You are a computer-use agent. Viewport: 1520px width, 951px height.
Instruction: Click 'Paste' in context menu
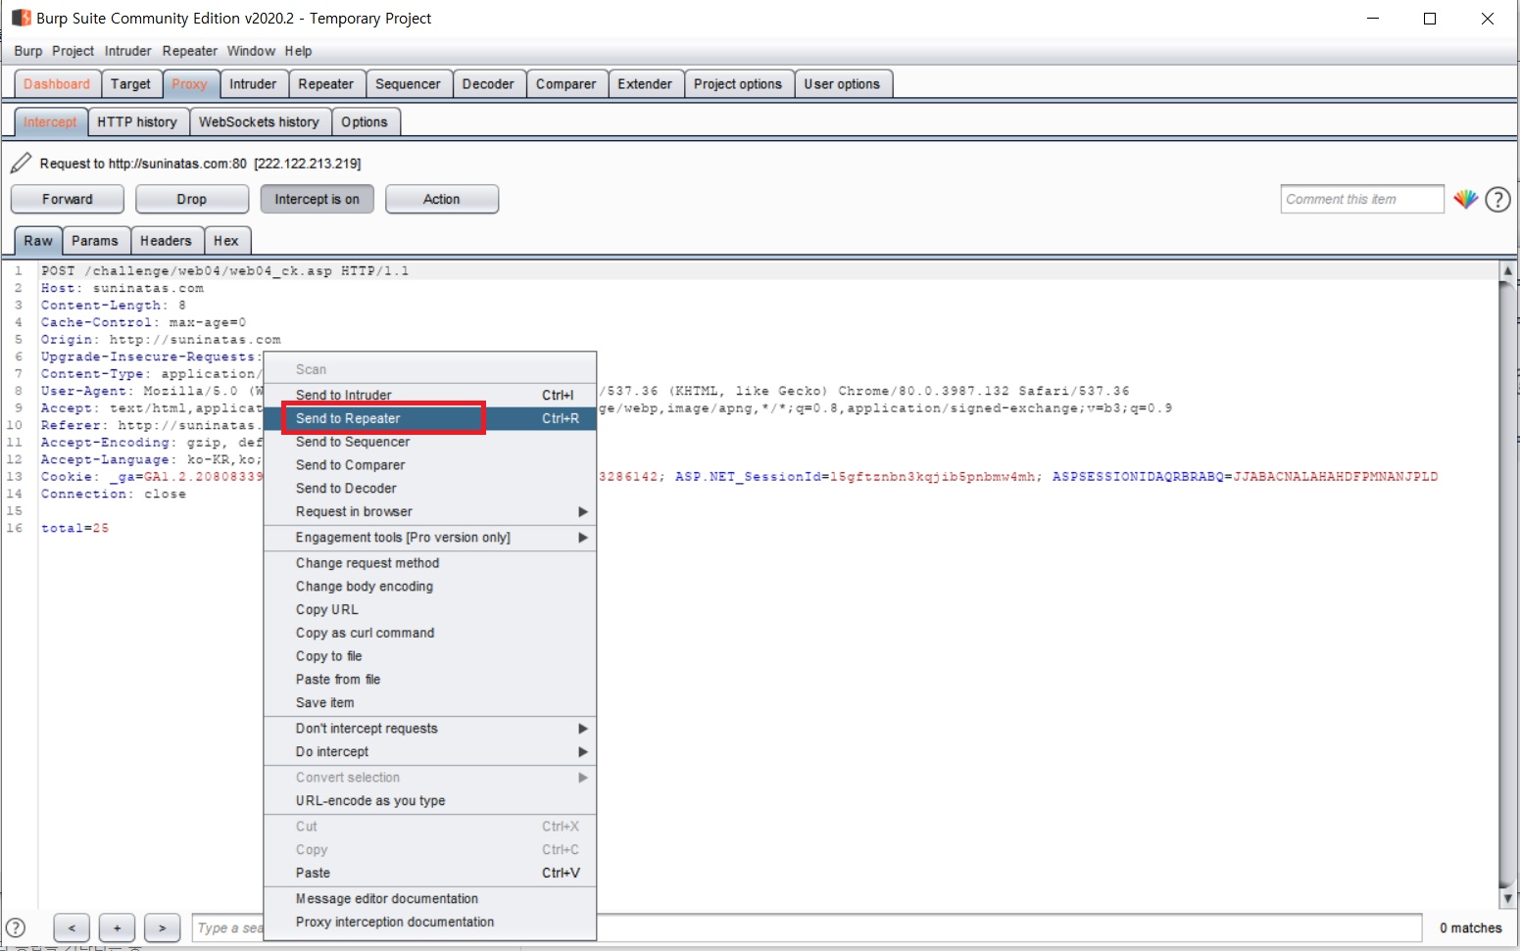[x=430, y=873]
